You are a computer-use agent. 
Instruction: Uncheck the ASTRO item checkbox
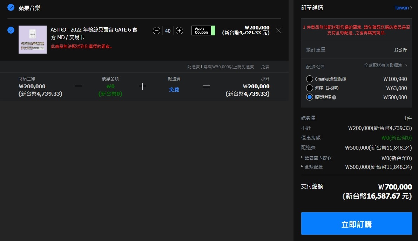pos(11,30)
